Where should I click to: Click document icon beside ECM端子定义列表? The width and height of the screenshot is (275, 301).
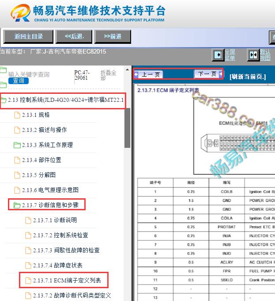[x=28, y=281]
